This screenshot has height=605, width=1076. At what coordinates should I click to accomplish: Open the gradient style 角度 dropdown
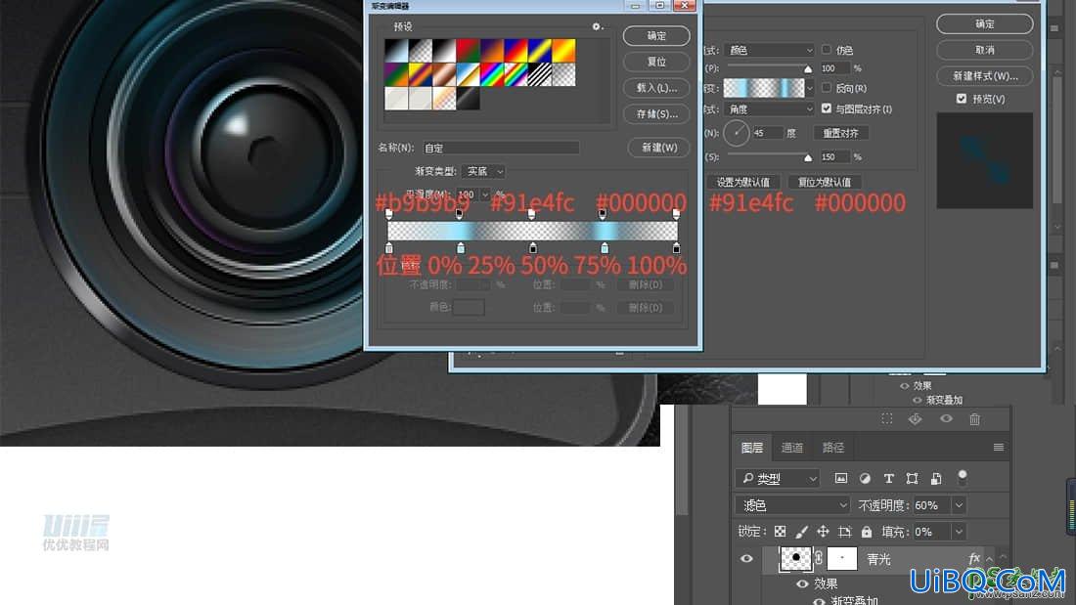tap(770, 109)
